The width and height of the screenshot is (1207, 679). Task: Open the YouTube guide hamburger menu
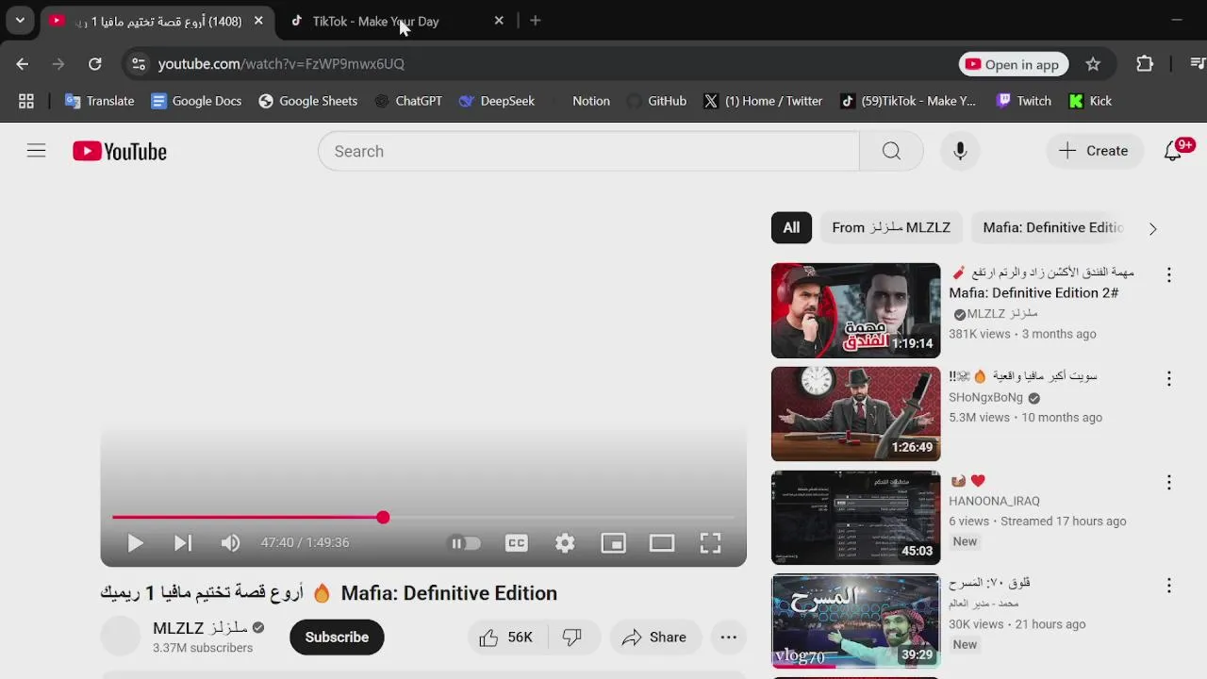click(x=36, y=151)
